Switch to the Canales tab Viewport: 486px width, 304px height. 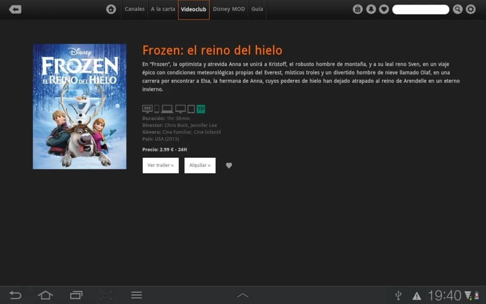(134, 9)
